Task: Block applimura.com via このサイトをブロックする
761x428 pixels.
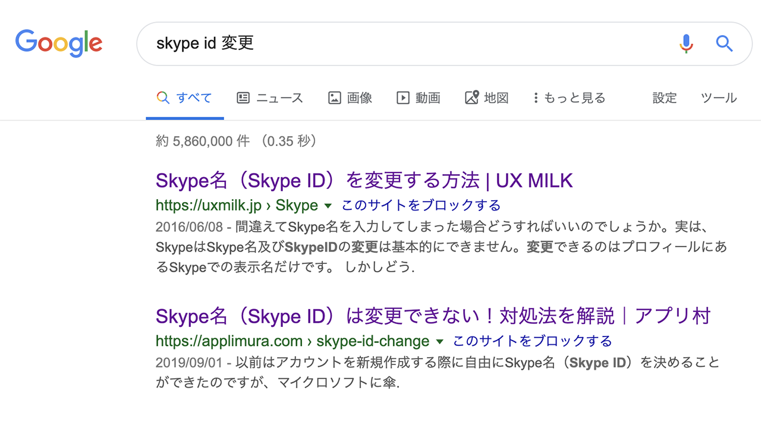Action: (x=533, y=341)
